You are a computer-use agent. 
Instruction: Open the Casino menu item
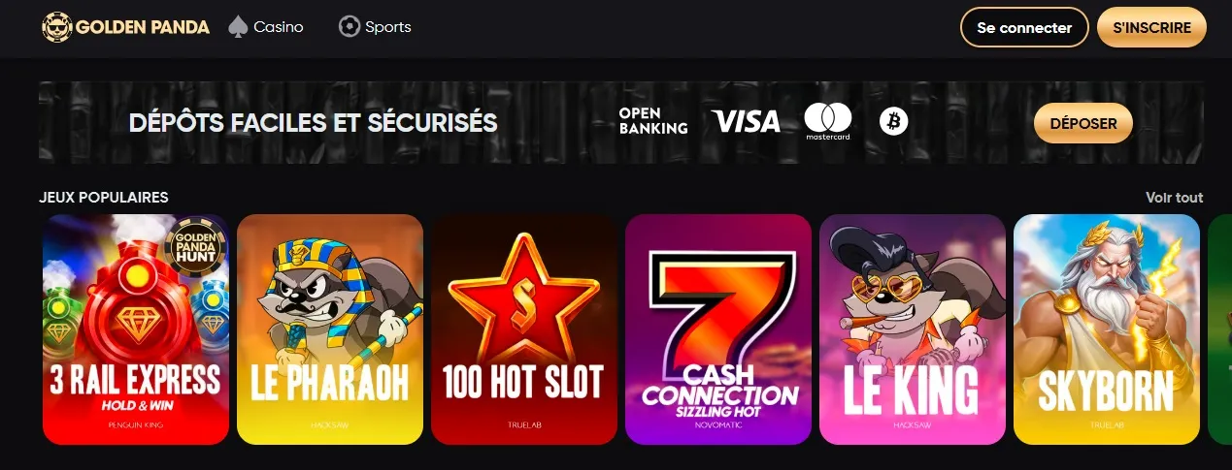coord(266,27)
